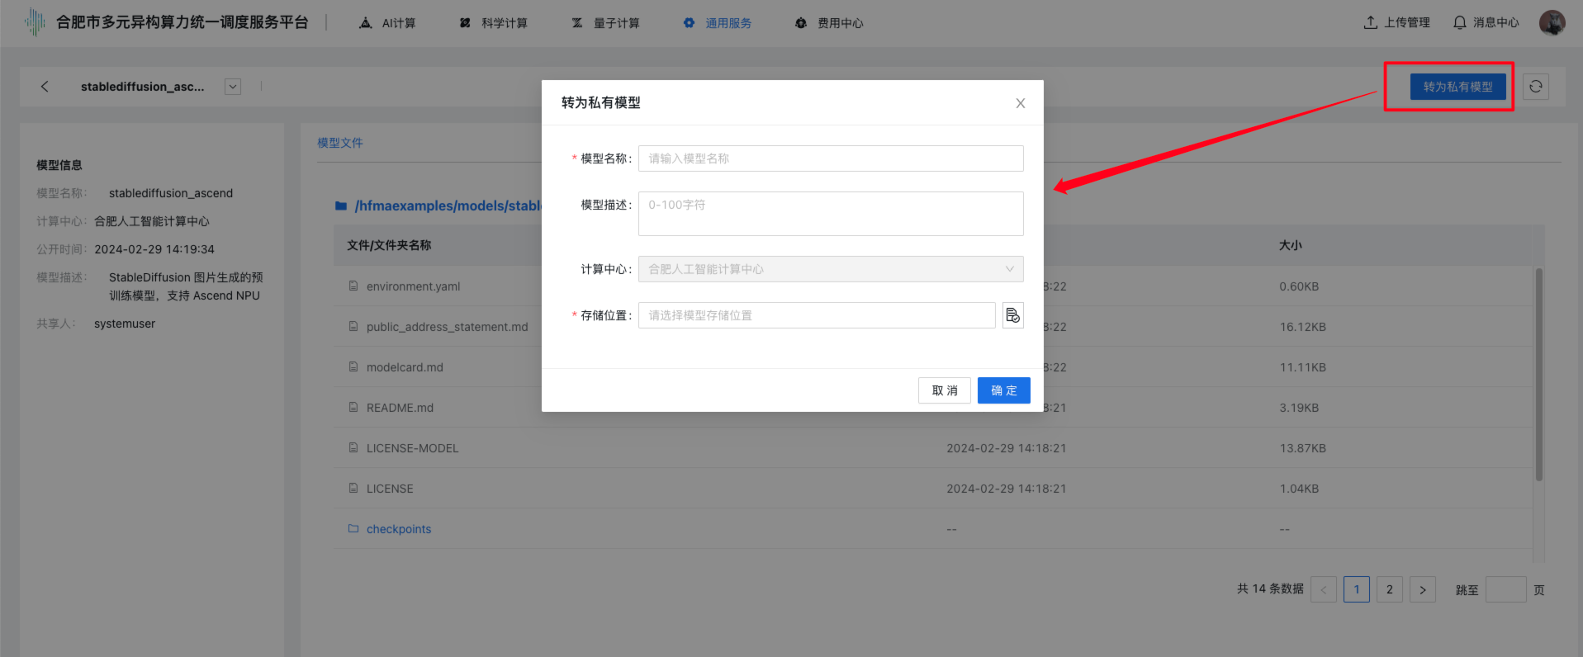The width and height of the screenshot is (1583, 657).
Task: Select the 模型文件 tab
Action: [340, 143]
